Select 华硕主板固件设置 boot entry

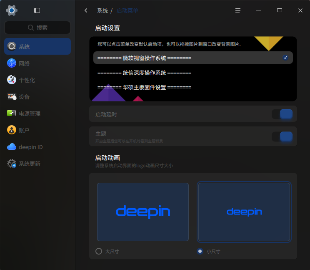(193, 87)
